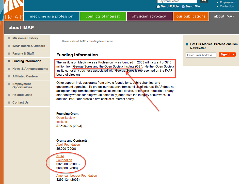Open the American Legacy Foundation link
239x184 pixels.
pyautogui.click(x=77, y=175)
